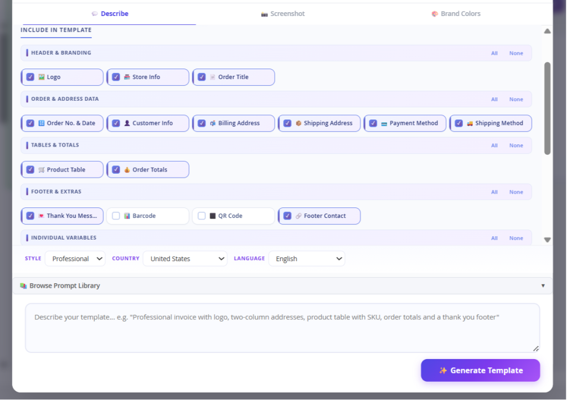Click the Barcode chart icon
The image size is (567, 400).
point(127,216)
